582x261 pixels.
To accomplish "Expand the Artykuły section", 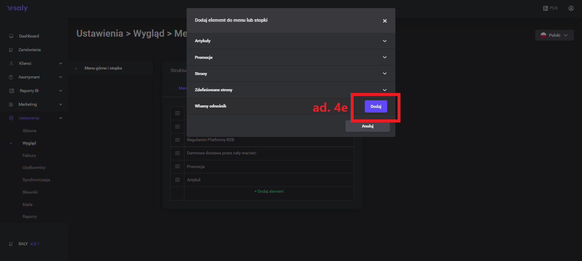I will click(x=384, y=41).
